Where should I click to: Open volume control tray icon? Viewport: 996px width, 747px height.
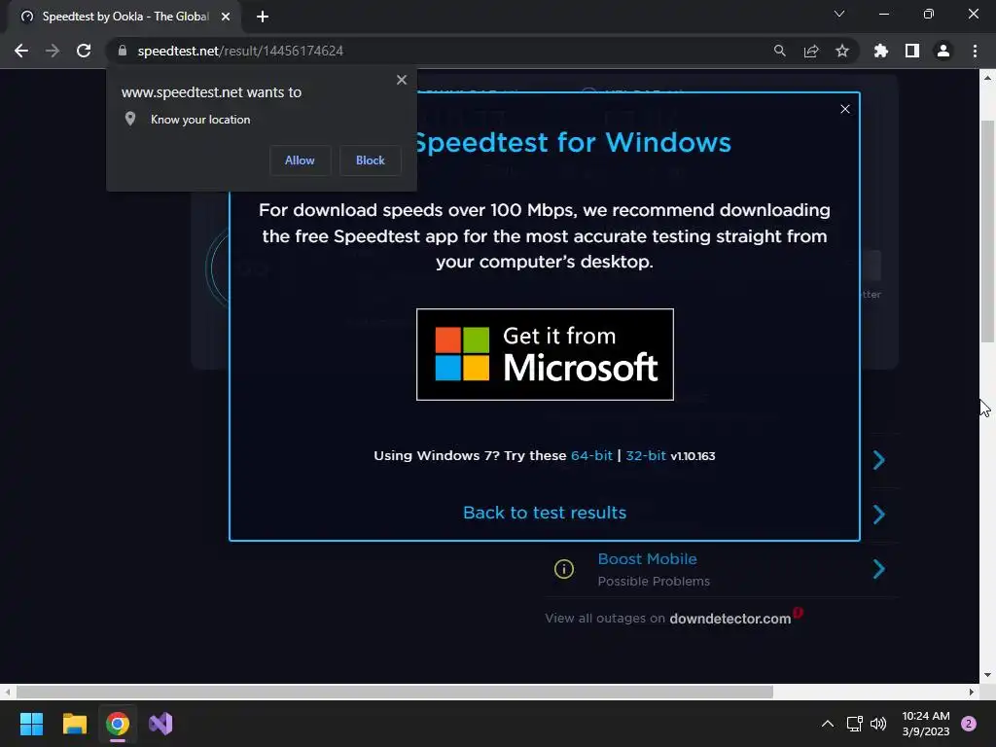[x=878, y=724]
